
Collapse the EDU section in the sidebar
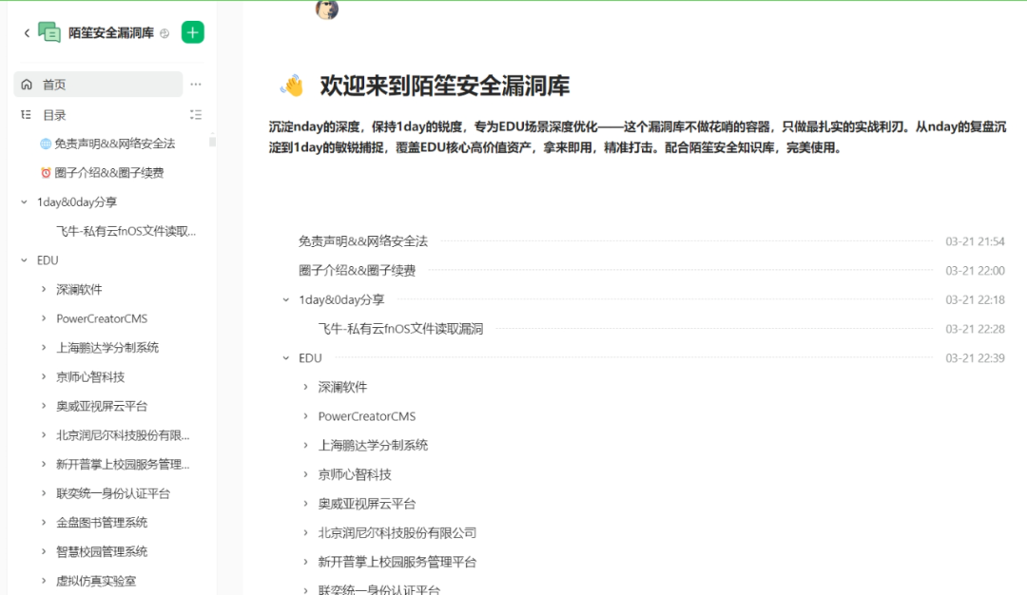click(24, 259)
